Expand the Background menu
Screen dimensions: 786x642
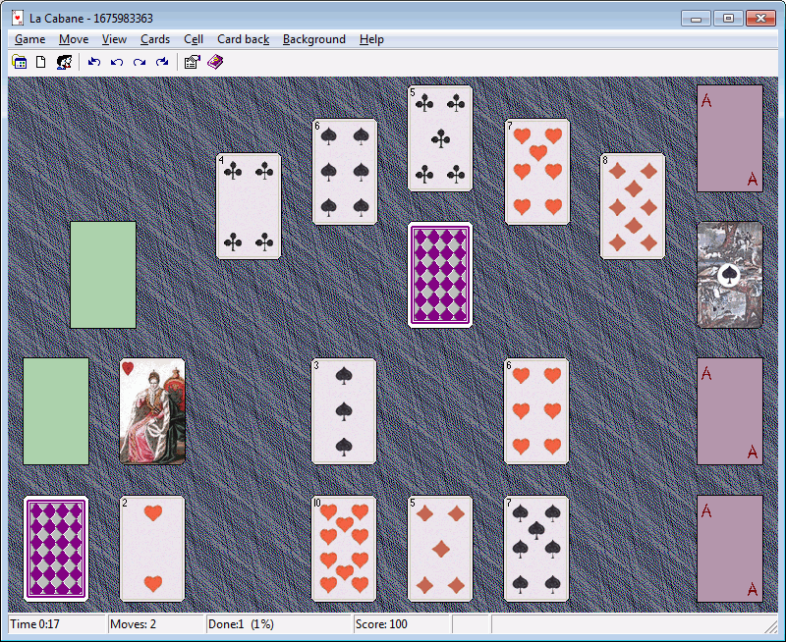coord(313,39)
